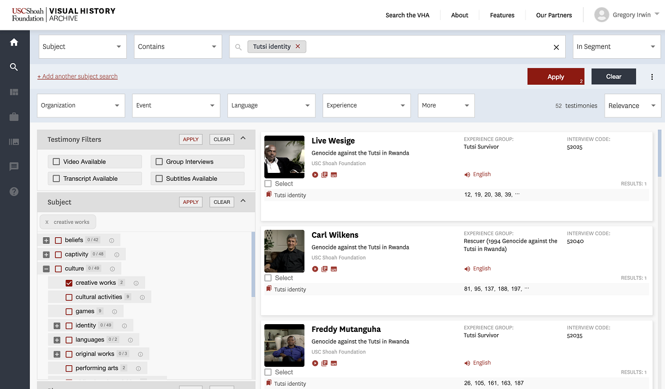Open the Organization filter dropdown
665x389 pixels.
pos(81,105)
